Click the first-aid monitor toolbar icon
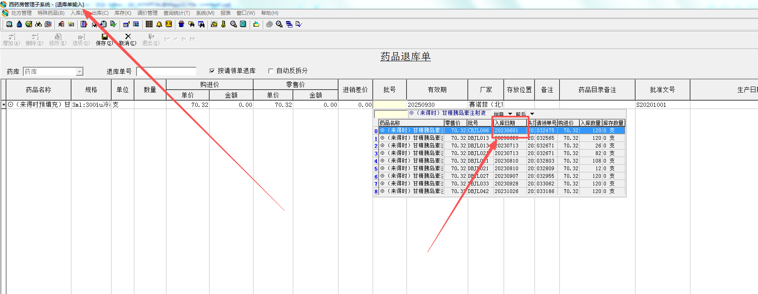The image size is (758, 294). coord(9,24)
